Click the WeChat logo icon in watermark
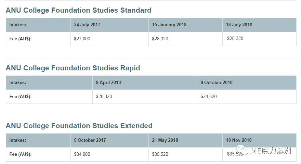 (x=242, y=150)
